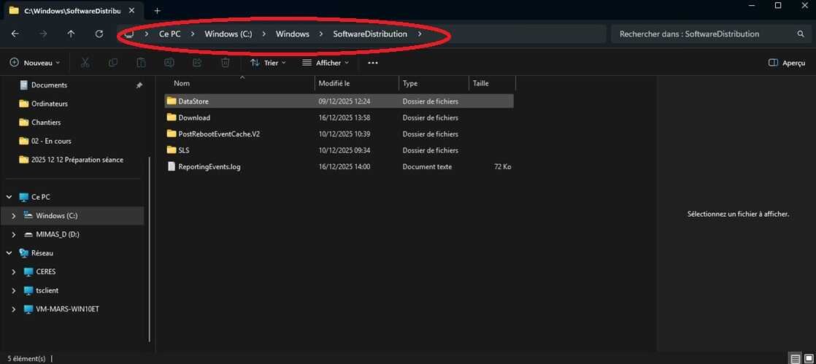Click the Windows breadcrumb in address bar
The width and height of the screenshot is (816, 364).
click(x=292, y=34)
